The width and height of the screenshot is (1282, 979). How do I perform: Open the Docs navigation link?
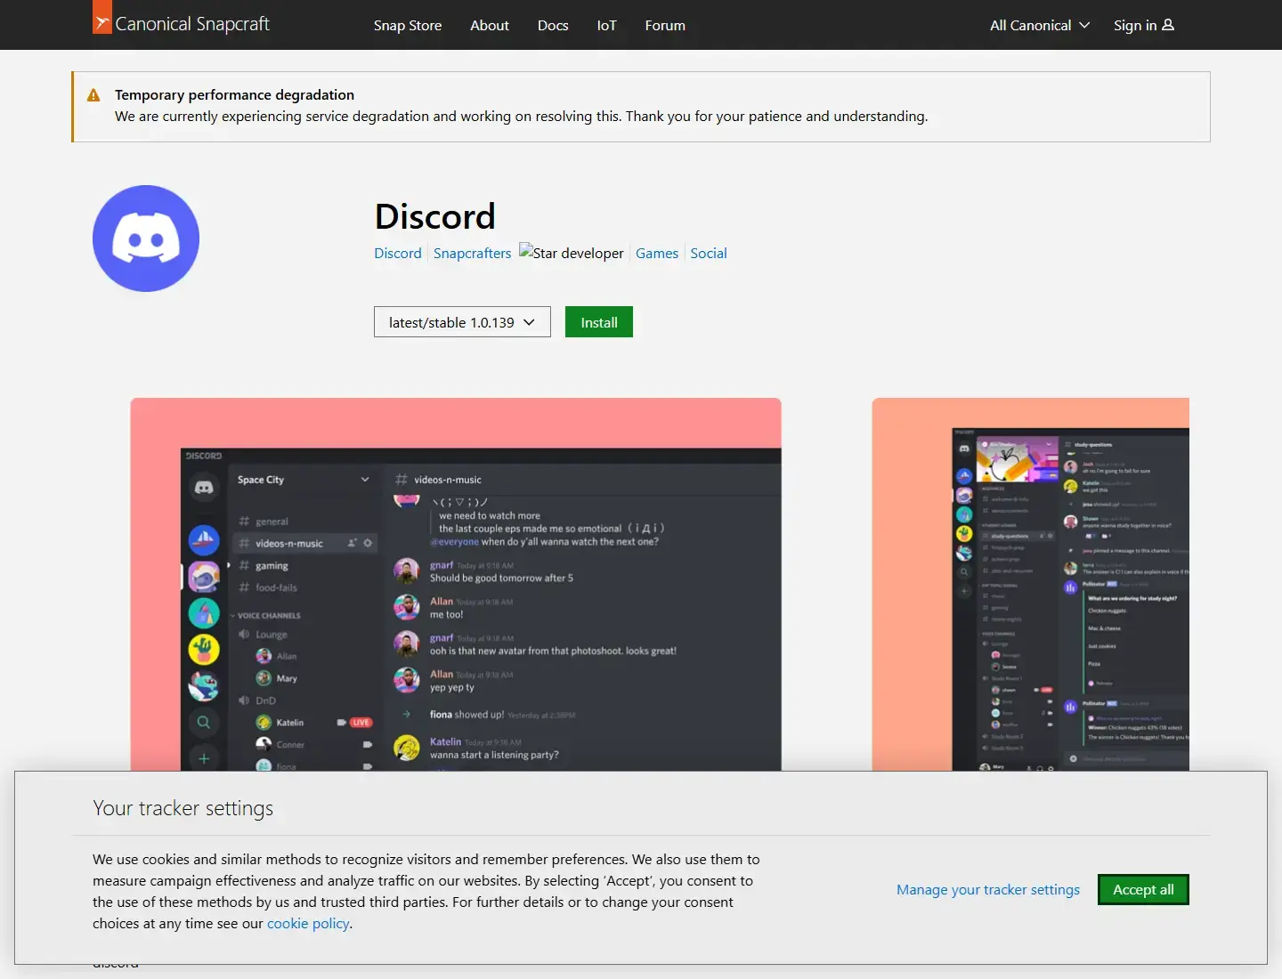pyautogui.click(x=553, y=25)
